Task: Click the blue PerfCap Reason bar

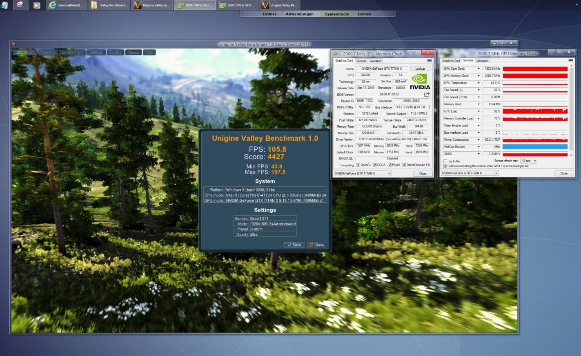Action: (x=535, y=147)
